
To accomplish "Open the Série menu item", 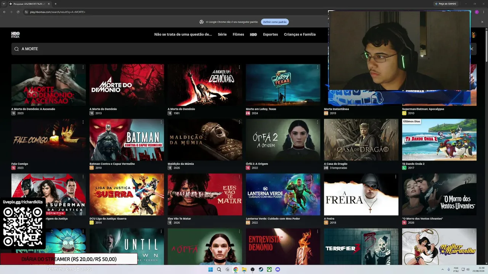I will [222, 34].
